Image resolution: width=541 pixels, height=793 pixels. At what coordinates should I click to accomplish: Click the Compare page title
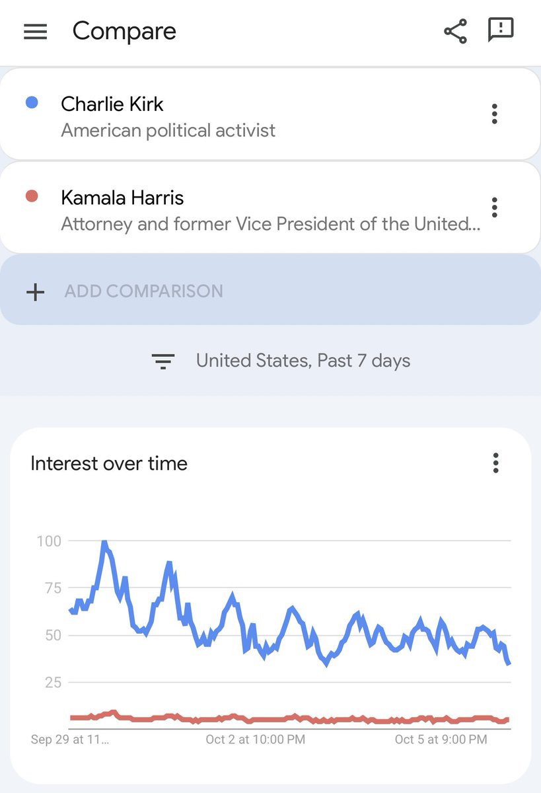tap(124, 31)
